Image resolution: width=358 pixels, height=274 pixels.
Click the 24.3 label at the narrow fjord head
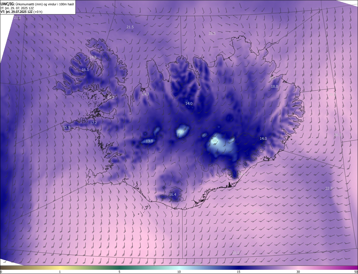tap(145, 94)
